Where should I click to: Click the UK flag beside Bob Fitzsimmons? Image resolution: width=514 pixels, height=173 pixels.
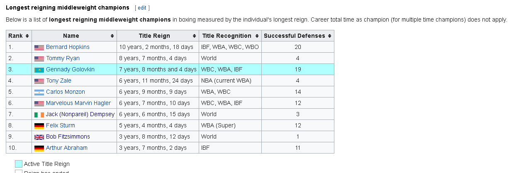(x=39, y=137)
